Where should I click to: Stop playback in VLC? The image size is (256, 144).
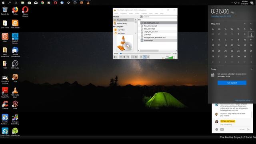(x=124, y=57)
